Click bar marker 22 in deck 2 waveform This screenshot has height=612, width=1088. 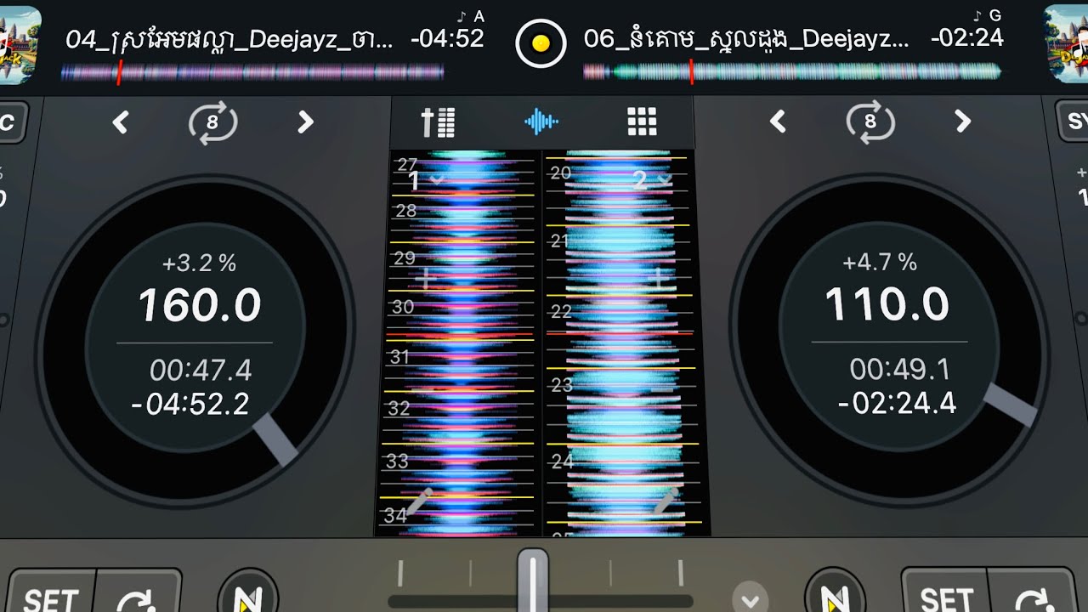point(561,312)
